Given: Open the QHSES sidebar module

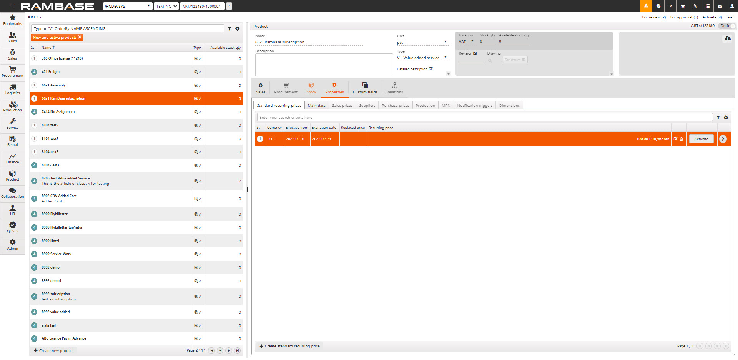Looking at the screenshot, I should (12, 227).
